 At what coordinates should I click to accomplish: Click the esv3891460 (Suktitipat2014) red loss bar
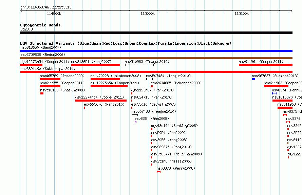tap(156, 72)
